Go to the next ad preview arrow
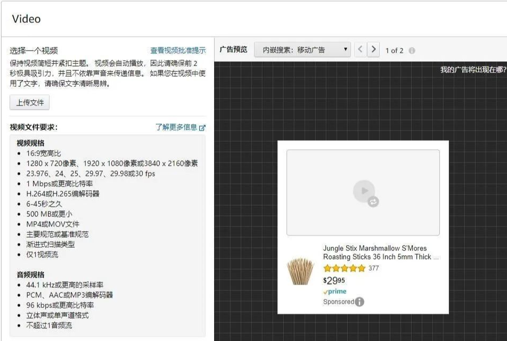Screen dimensions: 507x341 pos(373,50)
